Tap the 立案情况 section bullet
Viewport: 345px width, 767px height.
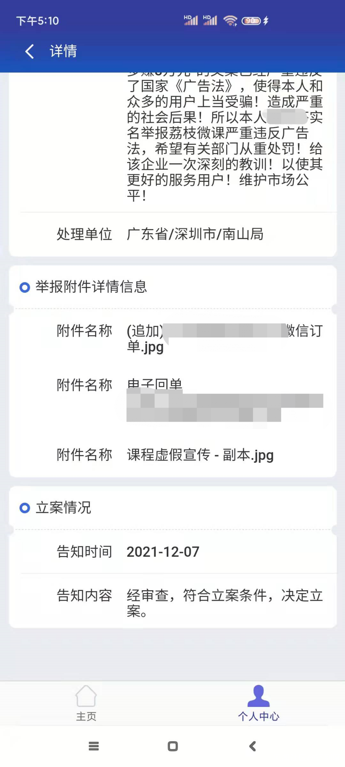(25, 508)
